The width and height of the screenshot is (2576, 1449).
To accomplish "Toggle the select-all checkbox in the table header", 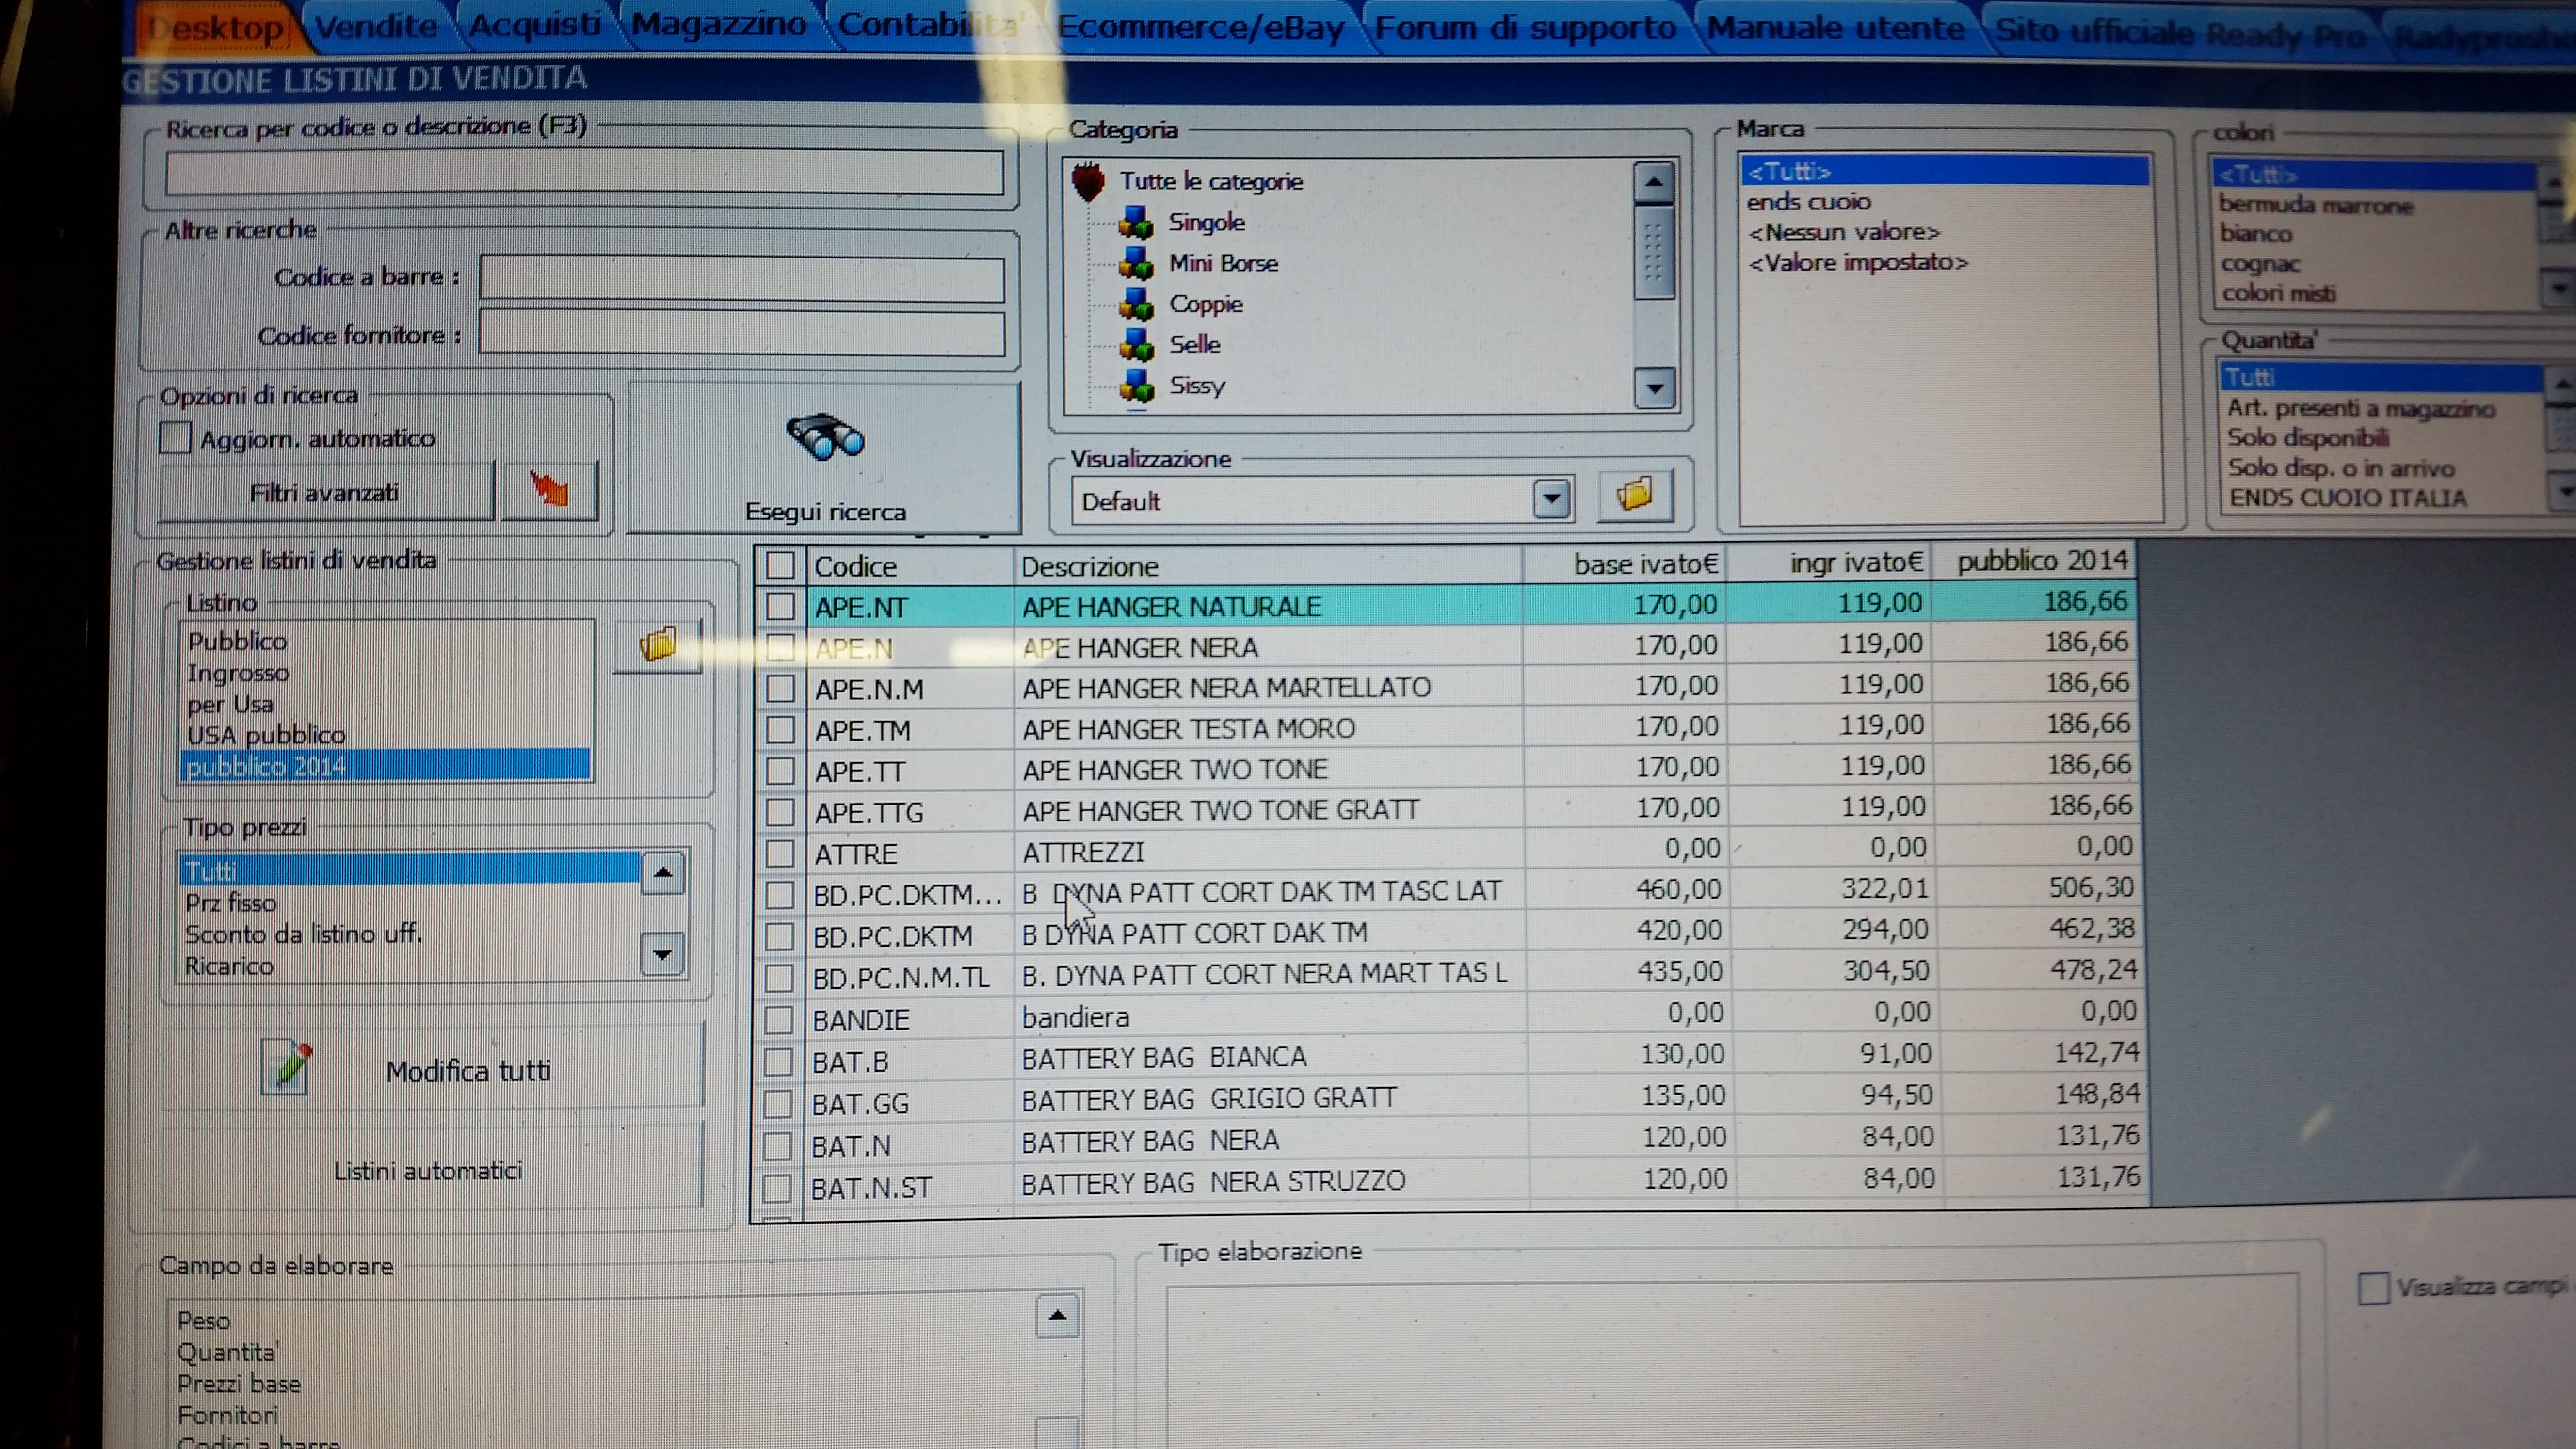I will 780,566.
